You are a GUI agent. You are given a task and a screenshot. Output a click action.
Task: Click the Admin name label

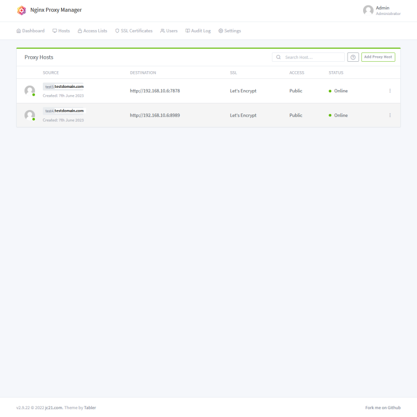click(383, 8)
